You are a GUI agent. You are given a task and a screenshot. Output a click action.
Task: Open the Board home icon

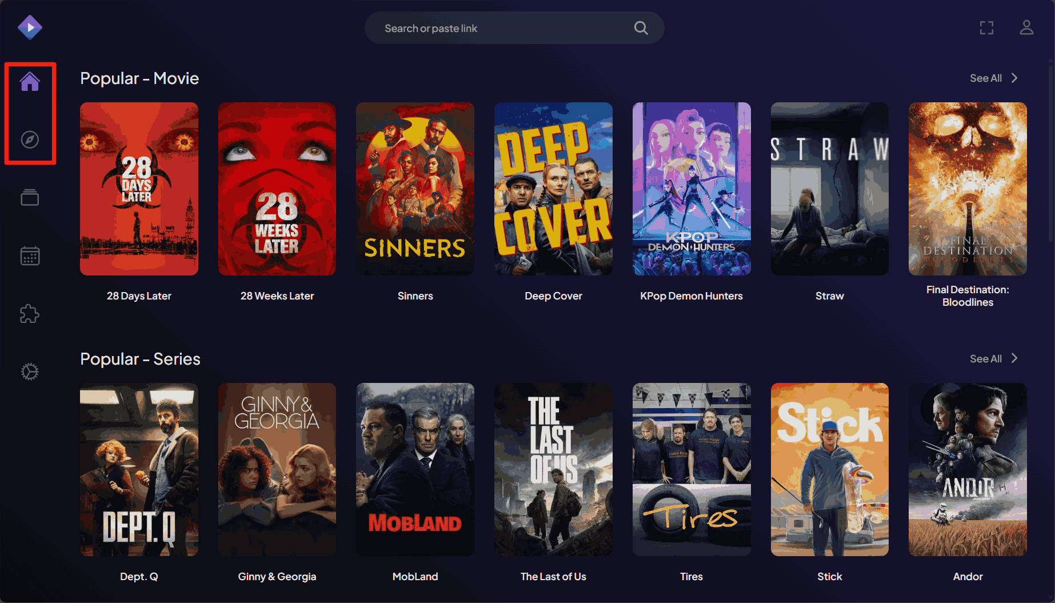click(x=30, y=82)
